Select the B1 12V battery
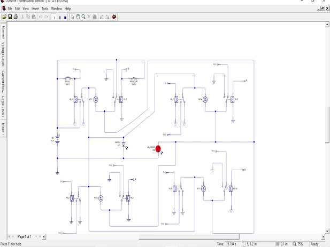The width and height of the screenshot is (330, 247). 57,139
